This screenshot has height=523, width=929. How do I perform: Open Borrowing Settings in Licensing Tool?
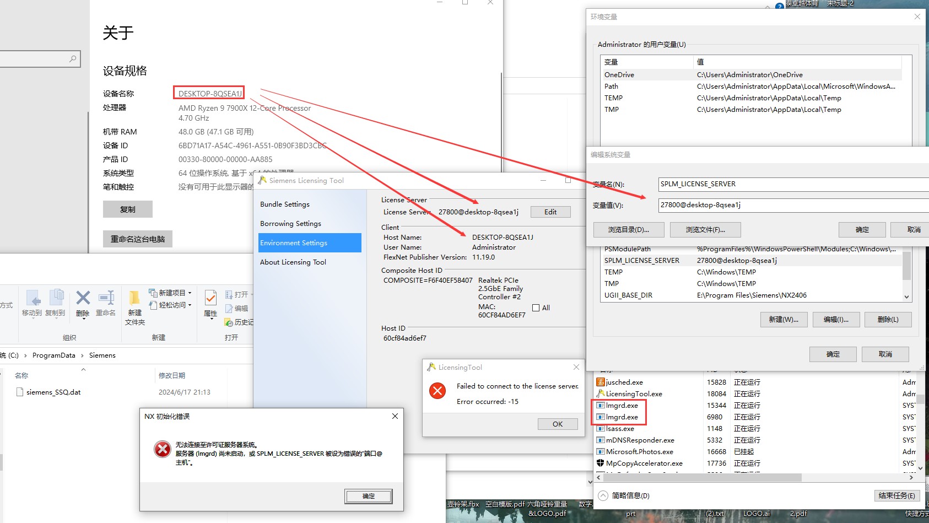pyautogui.click(x=290, y=224)
